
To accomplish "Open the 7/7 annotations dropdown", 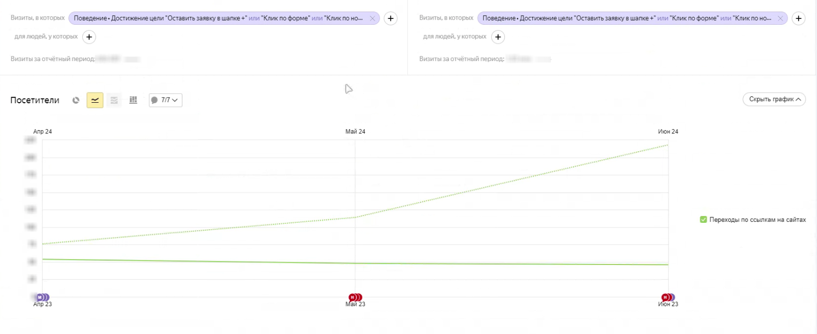I will [166, 100].
